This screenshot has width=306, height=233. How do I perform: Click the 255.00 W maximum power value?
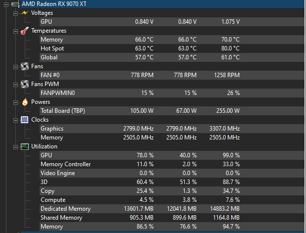pyautogui.click(x=228, y=111)
